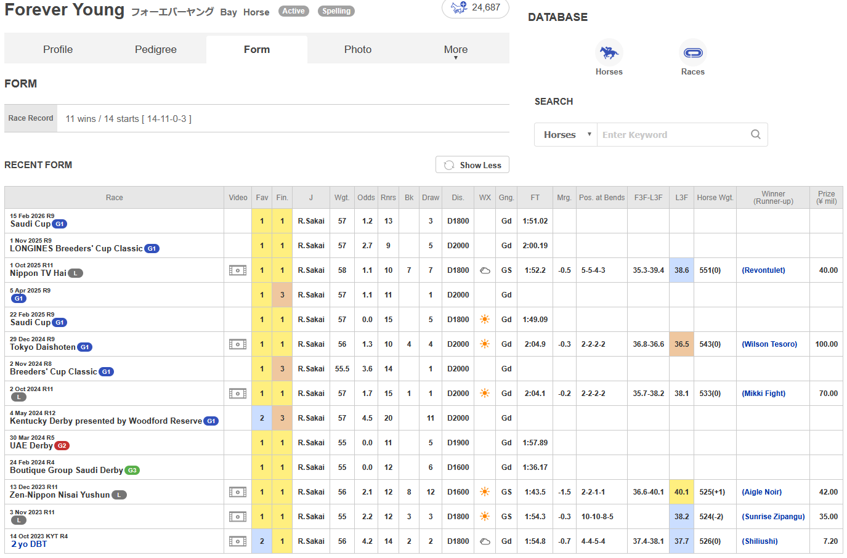Open the 2yo DBT race link
This screenshot has height=558, width=847.
tap(29, 544)
